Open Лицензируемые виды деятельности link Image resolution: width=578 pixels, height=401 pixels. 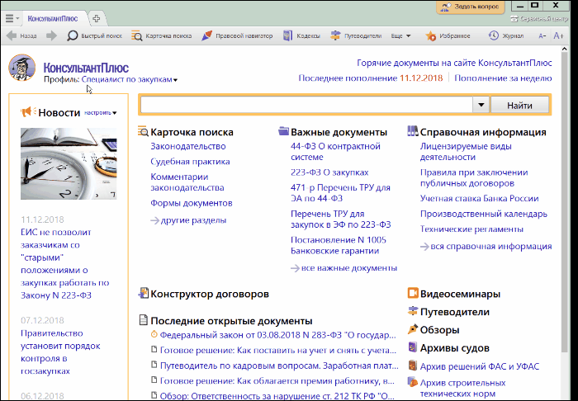[466, 152]
